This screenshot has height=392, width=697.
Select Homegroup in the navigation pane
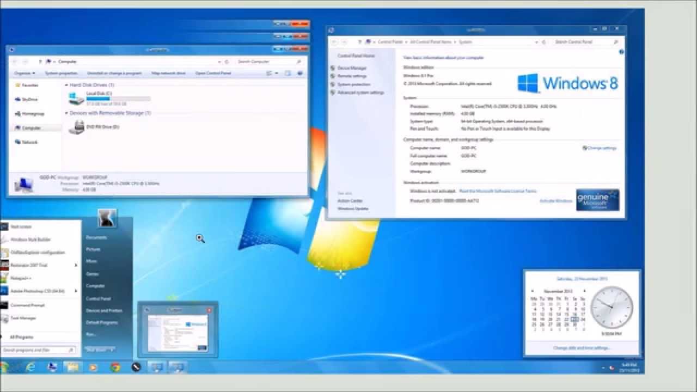pos(33,114)
